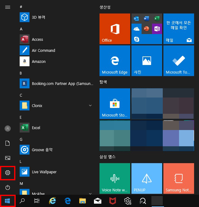Expand the Start menu hamburger

coord(8,7)
